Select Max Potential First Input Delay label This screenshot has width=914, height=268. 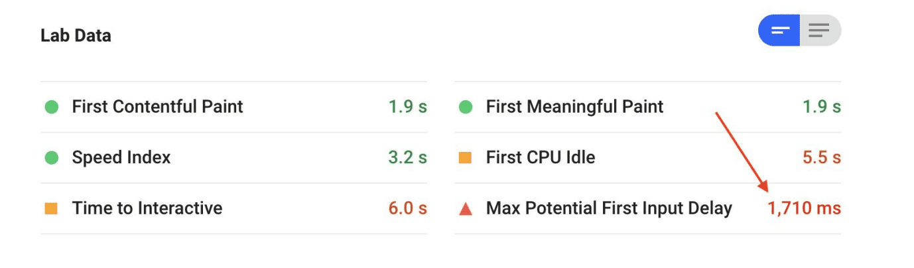(x=609, y=209)
